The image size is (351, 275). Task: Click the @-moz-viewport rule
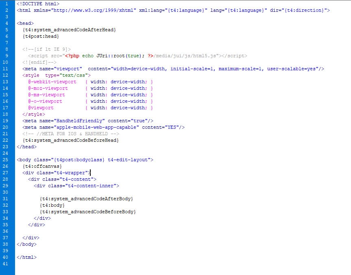click(90, 88)
